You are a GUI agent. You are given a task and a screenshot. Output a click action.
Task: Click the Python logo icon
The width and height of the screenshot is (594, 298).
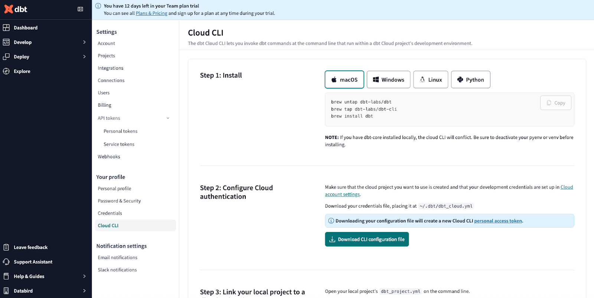pos(460,80)
